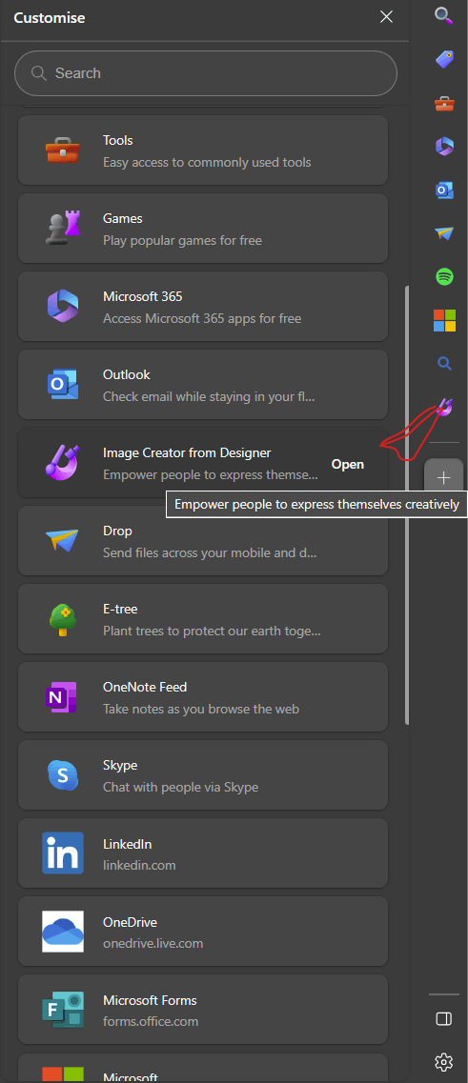Select the Skype list item
468x1083 pixels.
point(203,775)
